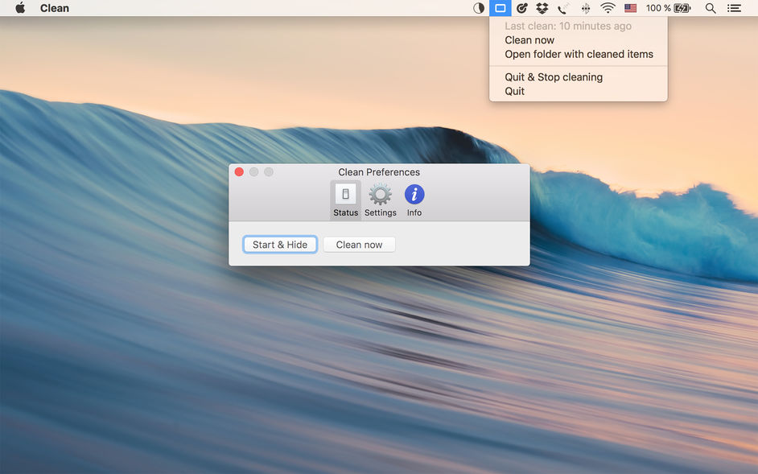Switch to the Status tab
Screen dimensions: 758x474
click(x=345, y=200)
